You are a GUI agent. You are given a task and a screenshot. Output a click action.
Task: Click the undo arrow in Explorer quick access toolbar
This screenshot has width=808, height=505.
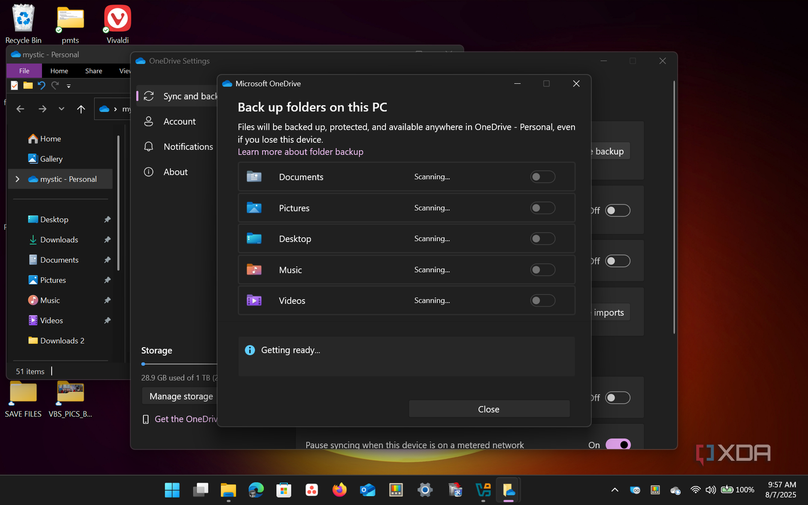point(41,86)
